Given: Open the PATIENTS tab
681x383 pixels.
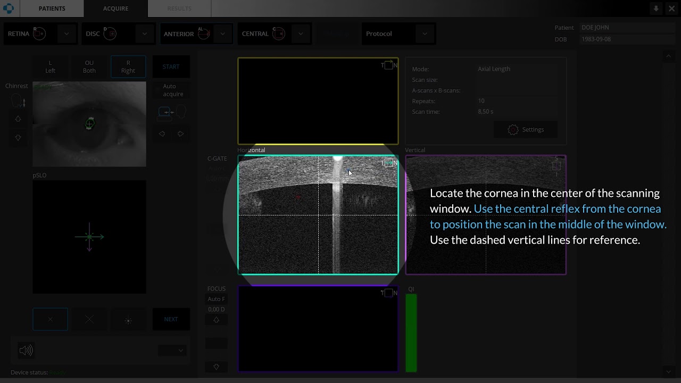Looking at the screenshot, I should (x=52, y=9).
